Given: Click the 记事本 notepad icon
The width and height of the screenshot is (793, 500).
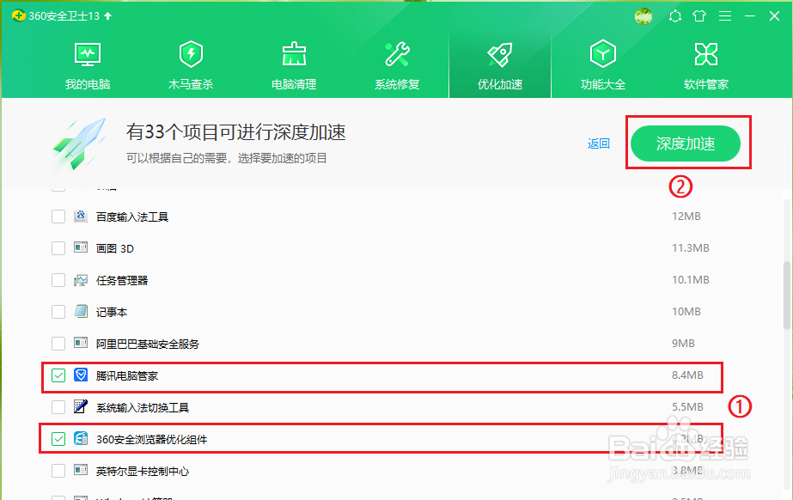Looking at the screenshot, I should pyautogui.click(x=81, y=311).
